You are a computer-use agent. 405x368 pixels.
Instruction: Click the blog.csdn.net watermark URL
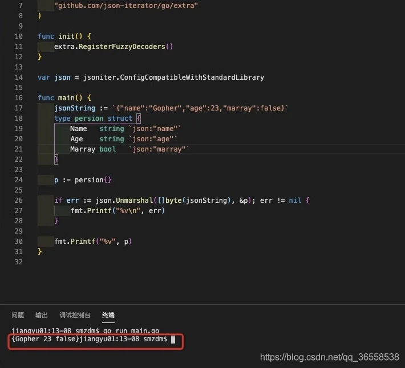tap(329, 357)
